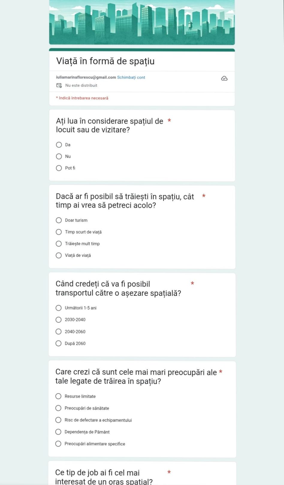Click the not-shared envelope icon
The height and width of the screenshot is (485, 284).
point(59,86)
